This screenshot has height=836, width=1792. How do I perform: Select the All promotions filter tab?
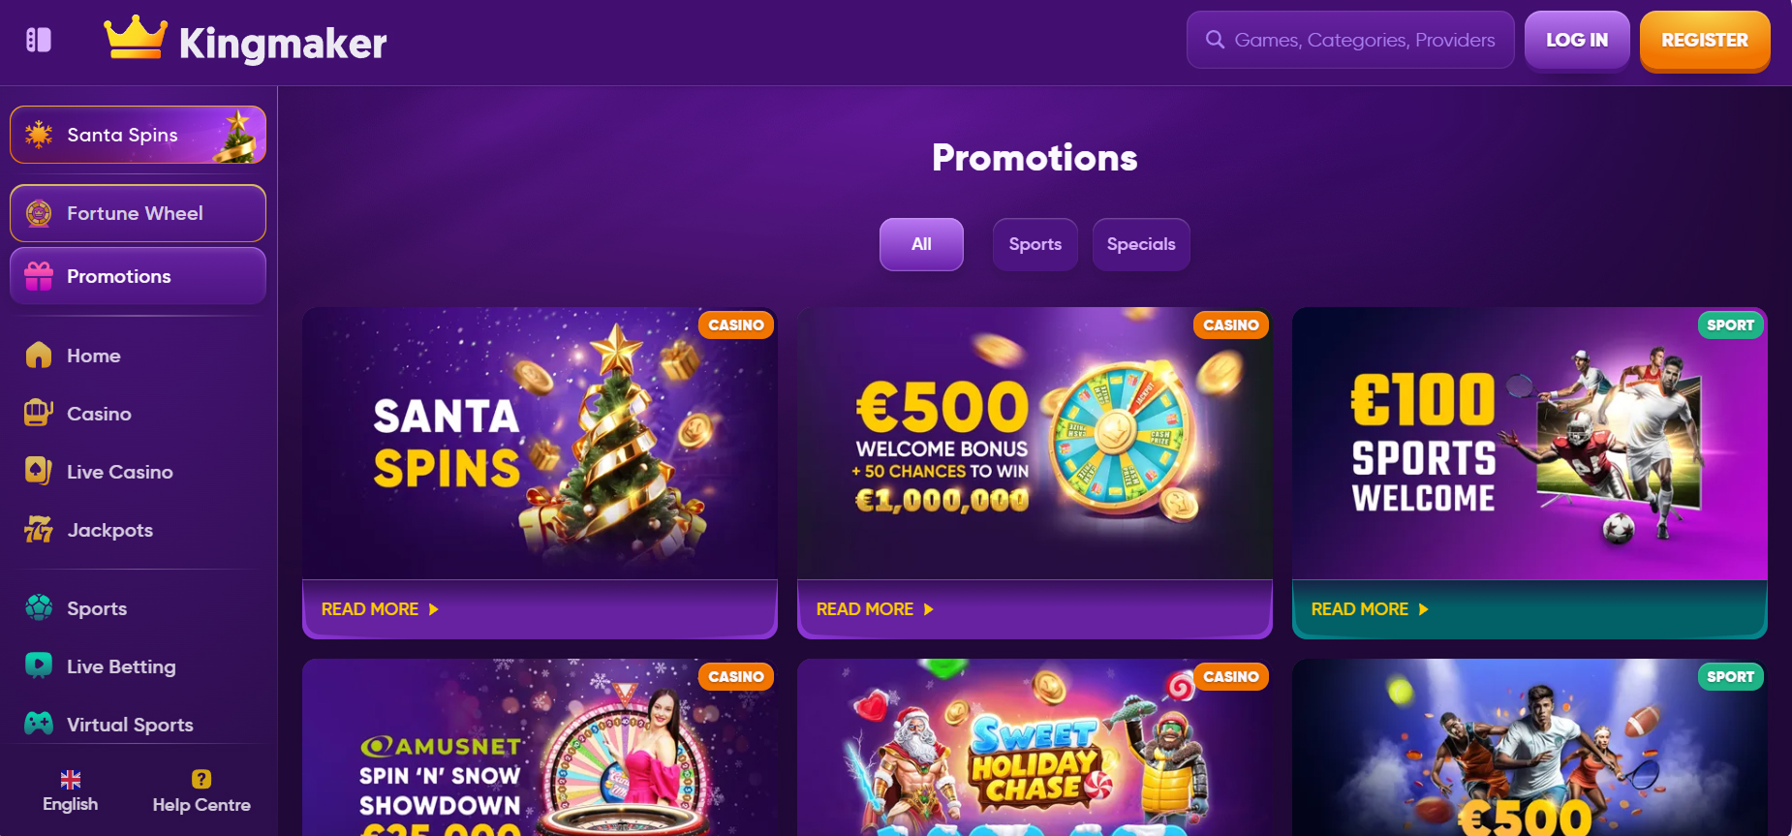921,244
